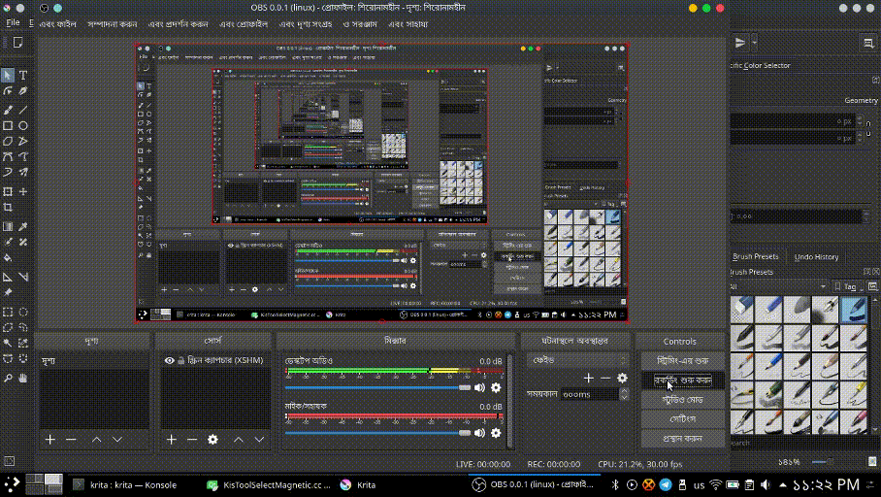Select Krita's Transform tool
This screenshot has width=881, height=497.
pos(8,192)
